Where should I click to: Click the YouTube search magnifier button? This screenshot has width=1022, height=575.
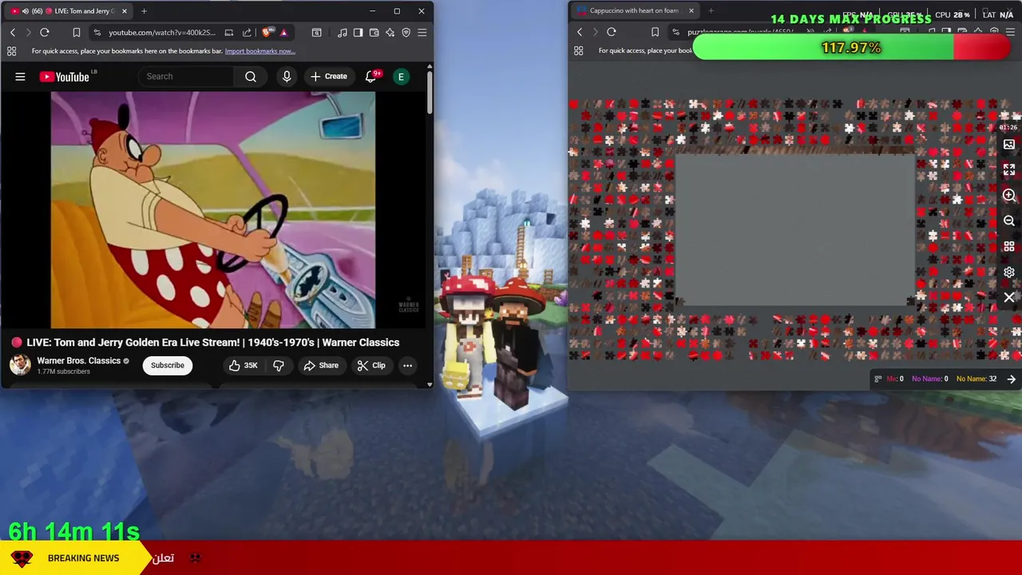tap(251, 77)
